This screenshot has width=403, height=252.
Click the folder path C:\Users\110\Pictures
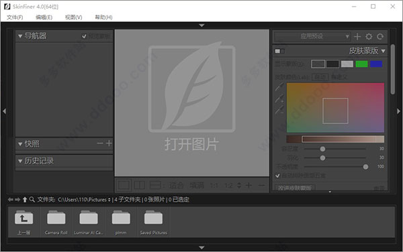pyautogui.click(x=82, y=200)
